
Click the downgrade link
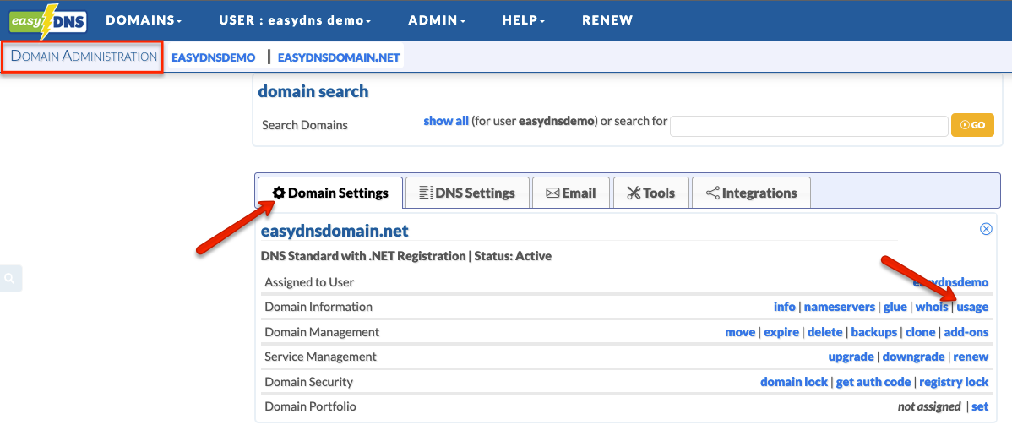pos(914,357)
